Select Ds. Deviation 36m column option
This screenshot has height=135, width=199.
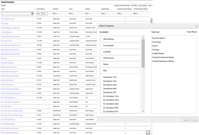pyautogui.click(x=111, y=104)
